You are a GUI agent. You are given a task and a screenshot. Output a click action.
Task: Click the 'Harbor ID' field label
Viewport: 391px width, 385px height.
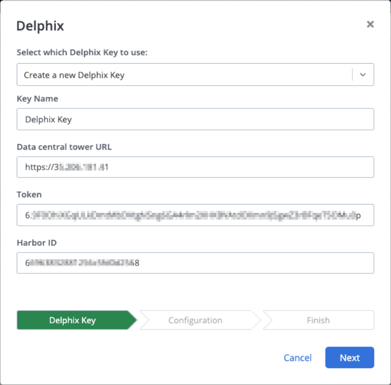tap(37, 243)
